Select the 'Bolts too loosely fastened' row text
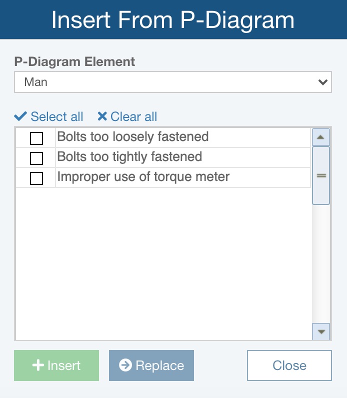 133,137
